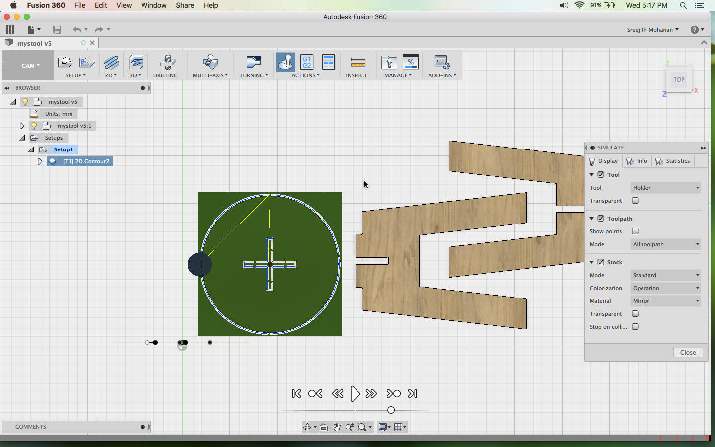Open the data panel grid icon

tap(10, 29)
